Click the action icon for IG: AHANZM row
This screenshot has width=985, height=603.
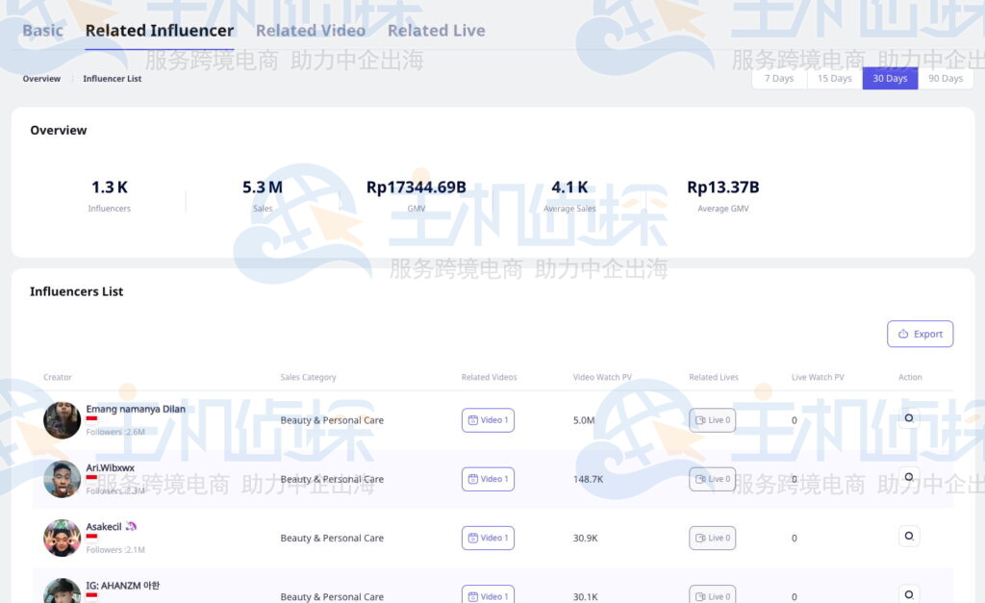tap(908, 593)
